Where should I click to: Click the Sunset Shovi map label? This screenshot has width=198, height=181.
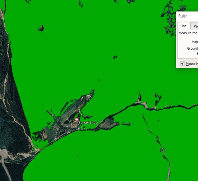[x=88, y=123]
